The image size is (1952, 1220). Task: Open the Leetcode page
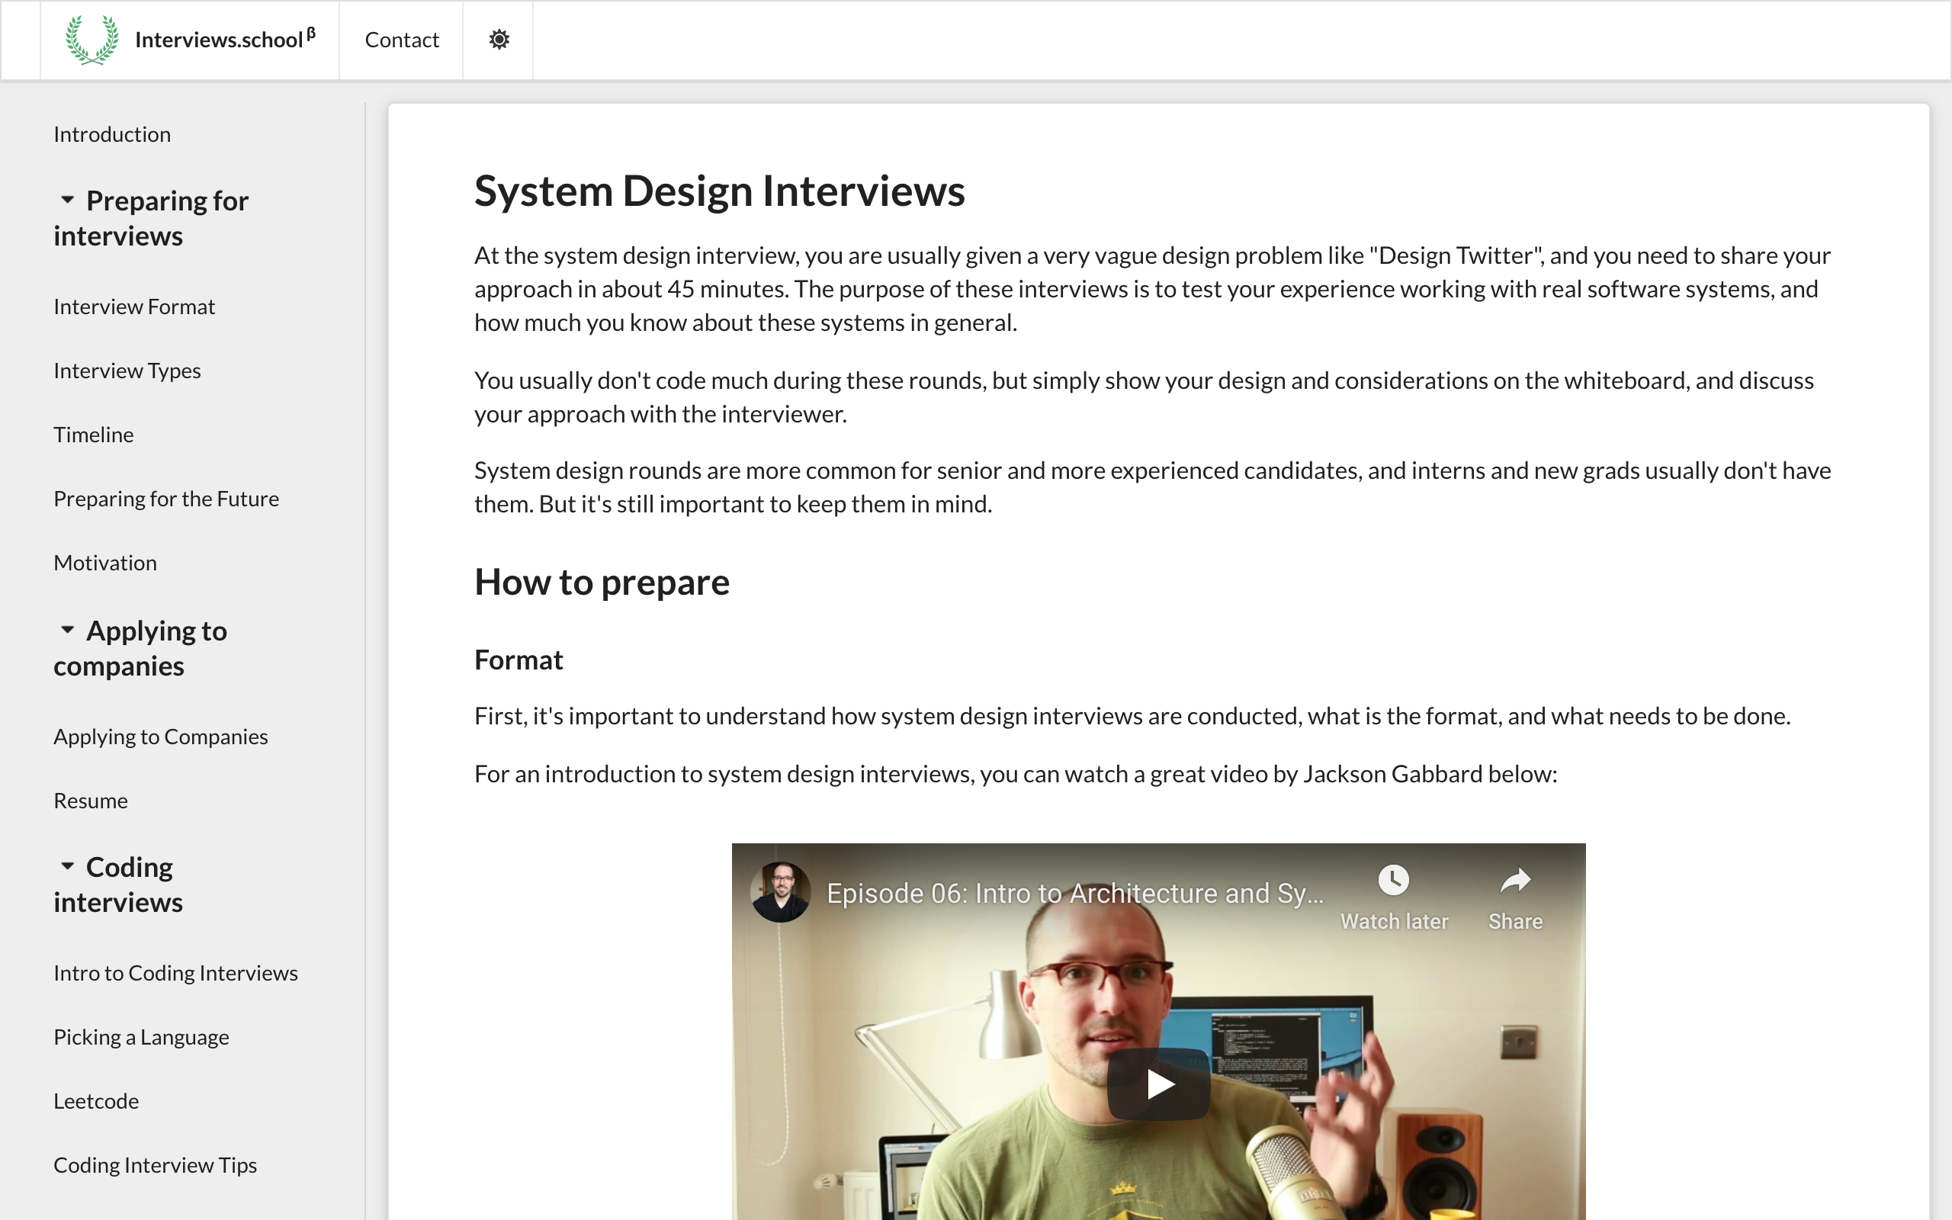click(96, 1100)
